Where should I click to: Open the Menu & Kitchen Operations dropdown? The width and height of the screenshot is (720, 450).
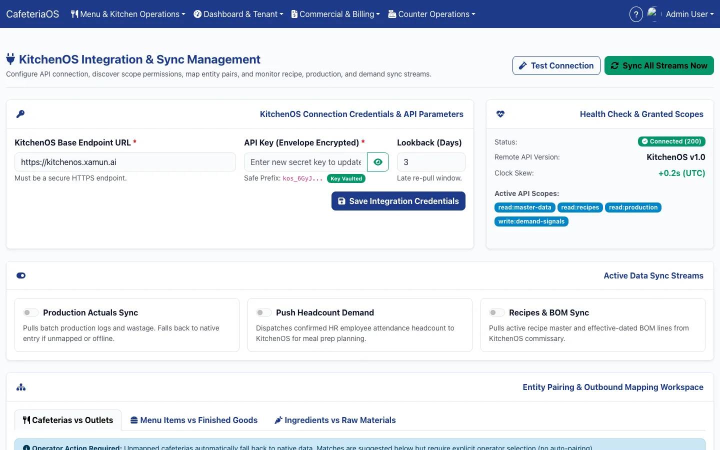[x=128, y=14]
